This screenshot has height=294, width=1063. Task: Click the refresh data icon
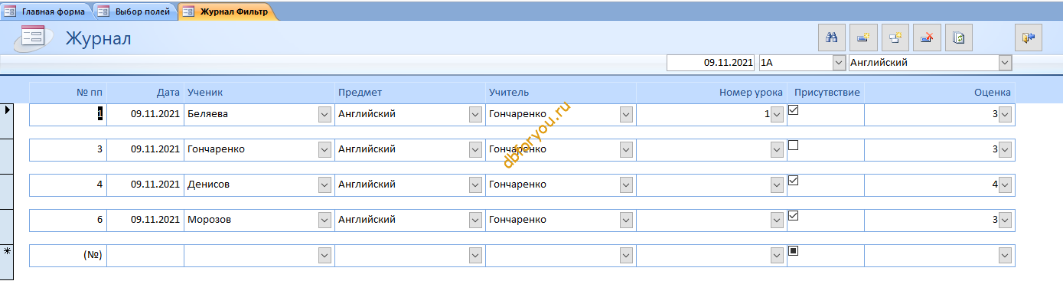click(x=958, y=37)
